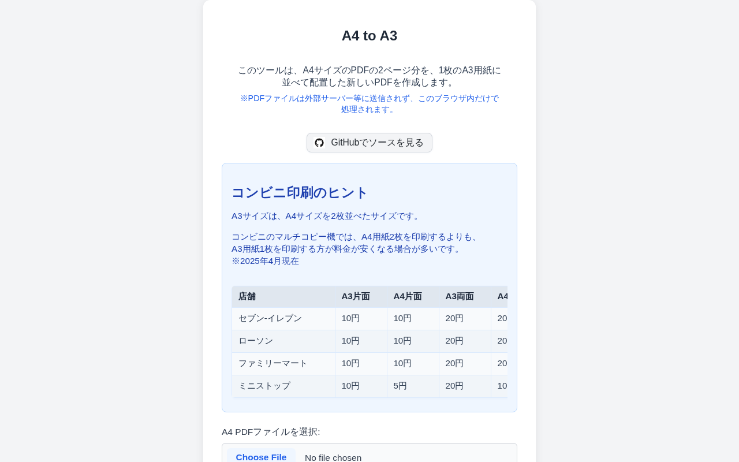The image size is (739, 462).
Task: Click the ※2025年4月現在 note
Action: click(x=265, y=261)
